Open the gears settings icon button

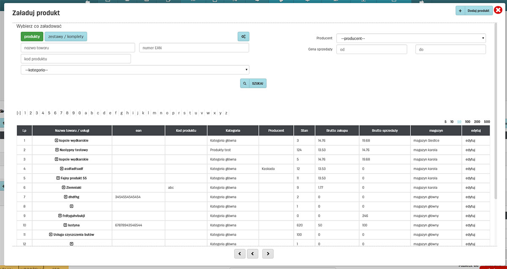(243, 37)
